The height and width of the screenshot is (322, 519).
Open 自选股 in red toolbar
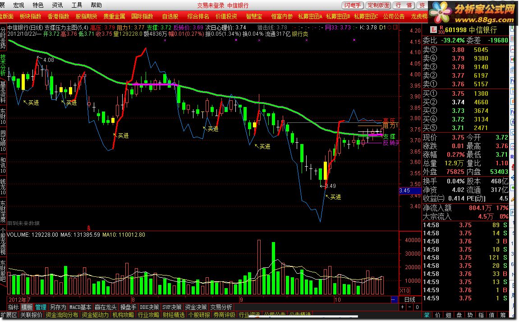pyautogui.click(x=170, y=16)
